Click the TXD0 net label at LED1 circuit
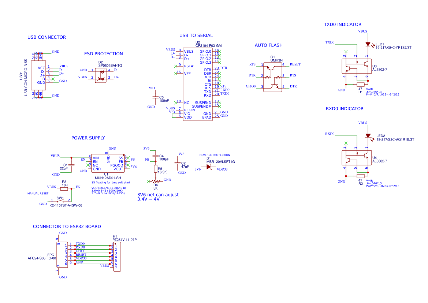The image size is (428, 303). tap(330, 42)
